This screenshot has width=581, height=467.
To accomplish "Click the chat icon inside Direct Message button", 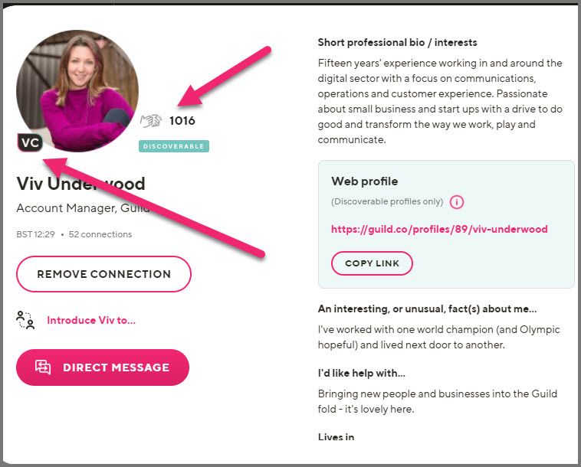I will [x=43, y=367].
